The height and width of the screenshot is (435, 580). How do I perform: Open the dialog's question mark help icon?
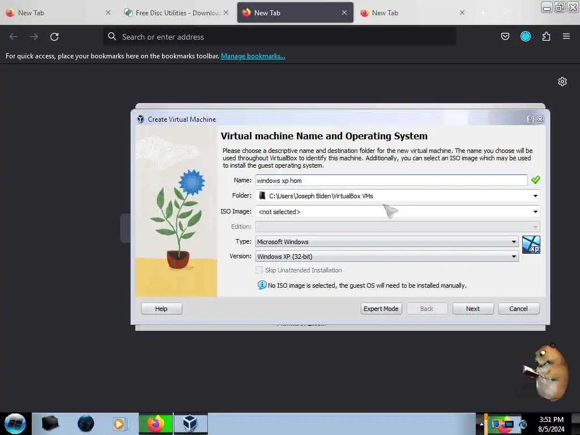530,119
